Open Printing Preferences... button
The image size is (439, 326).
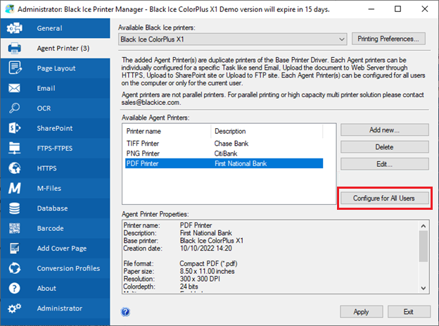(388, 39)
